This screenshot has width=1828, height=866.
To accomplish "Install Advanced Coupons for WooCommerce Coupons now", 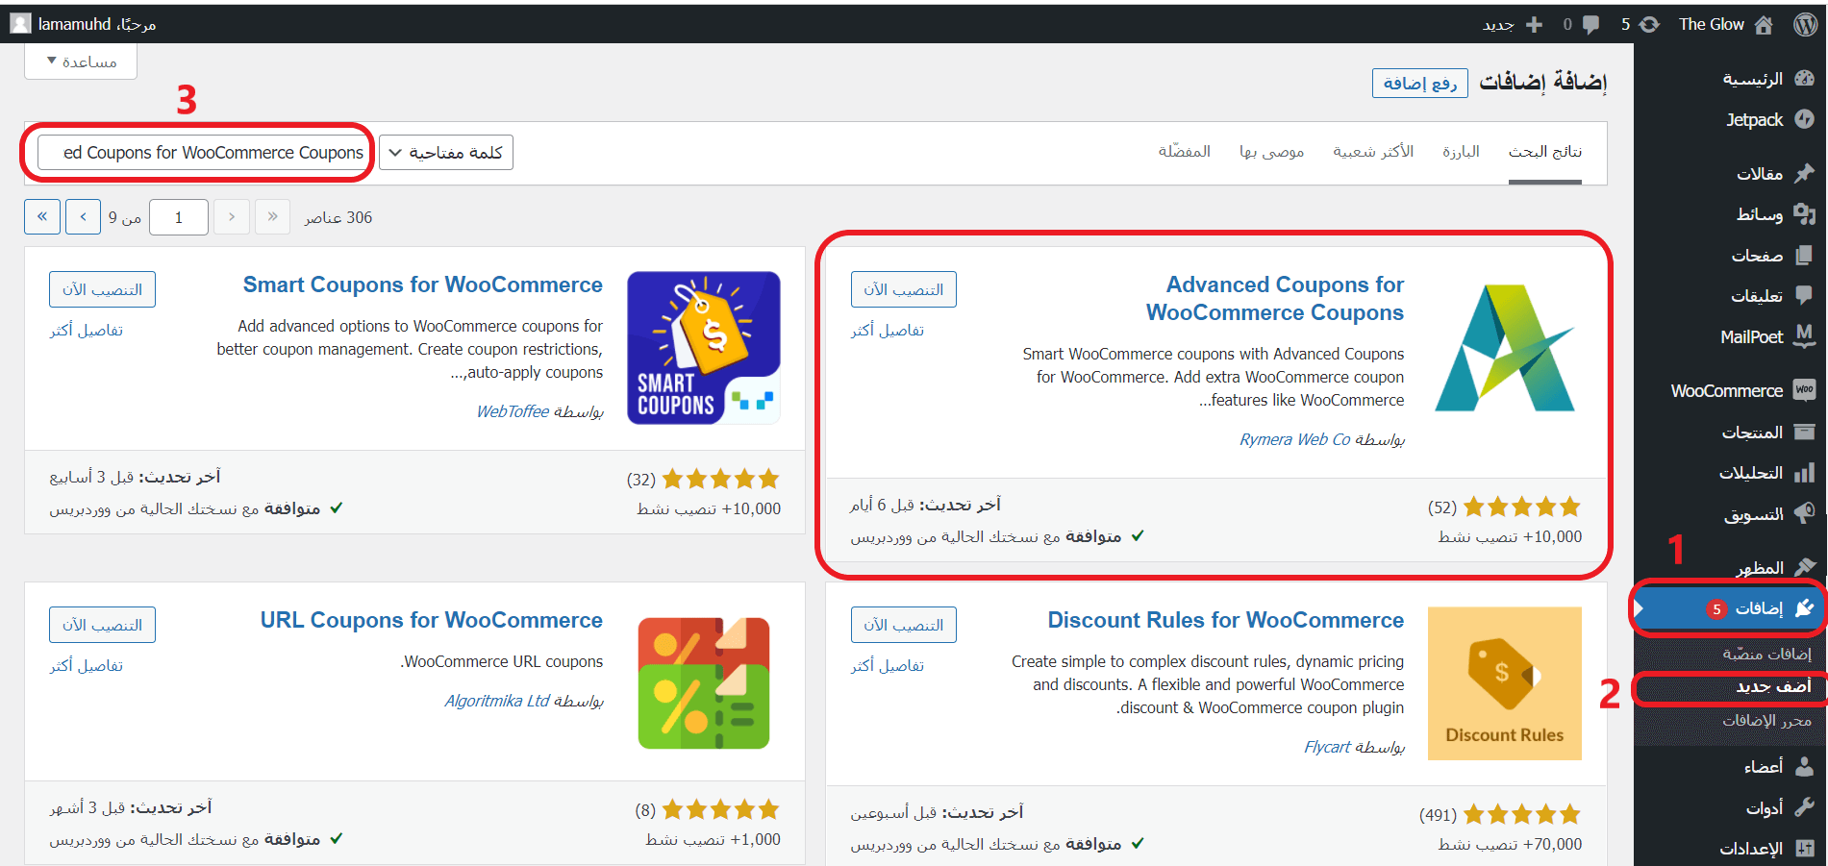I will click(904, 289).
